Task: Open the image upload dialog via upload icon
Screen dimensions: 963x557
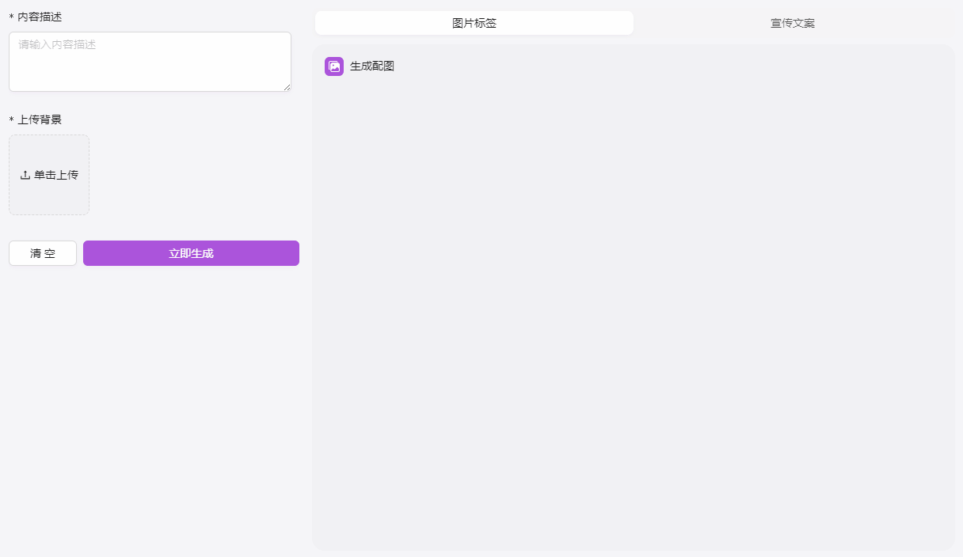Action: pos(25,174)
